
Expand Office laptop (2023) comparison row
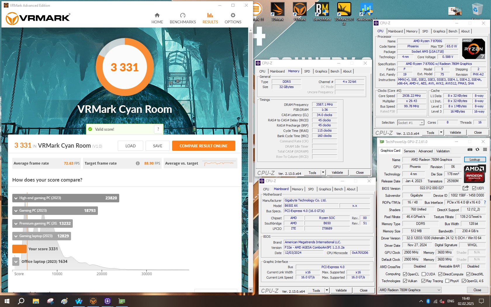click(x=16, y=261)
